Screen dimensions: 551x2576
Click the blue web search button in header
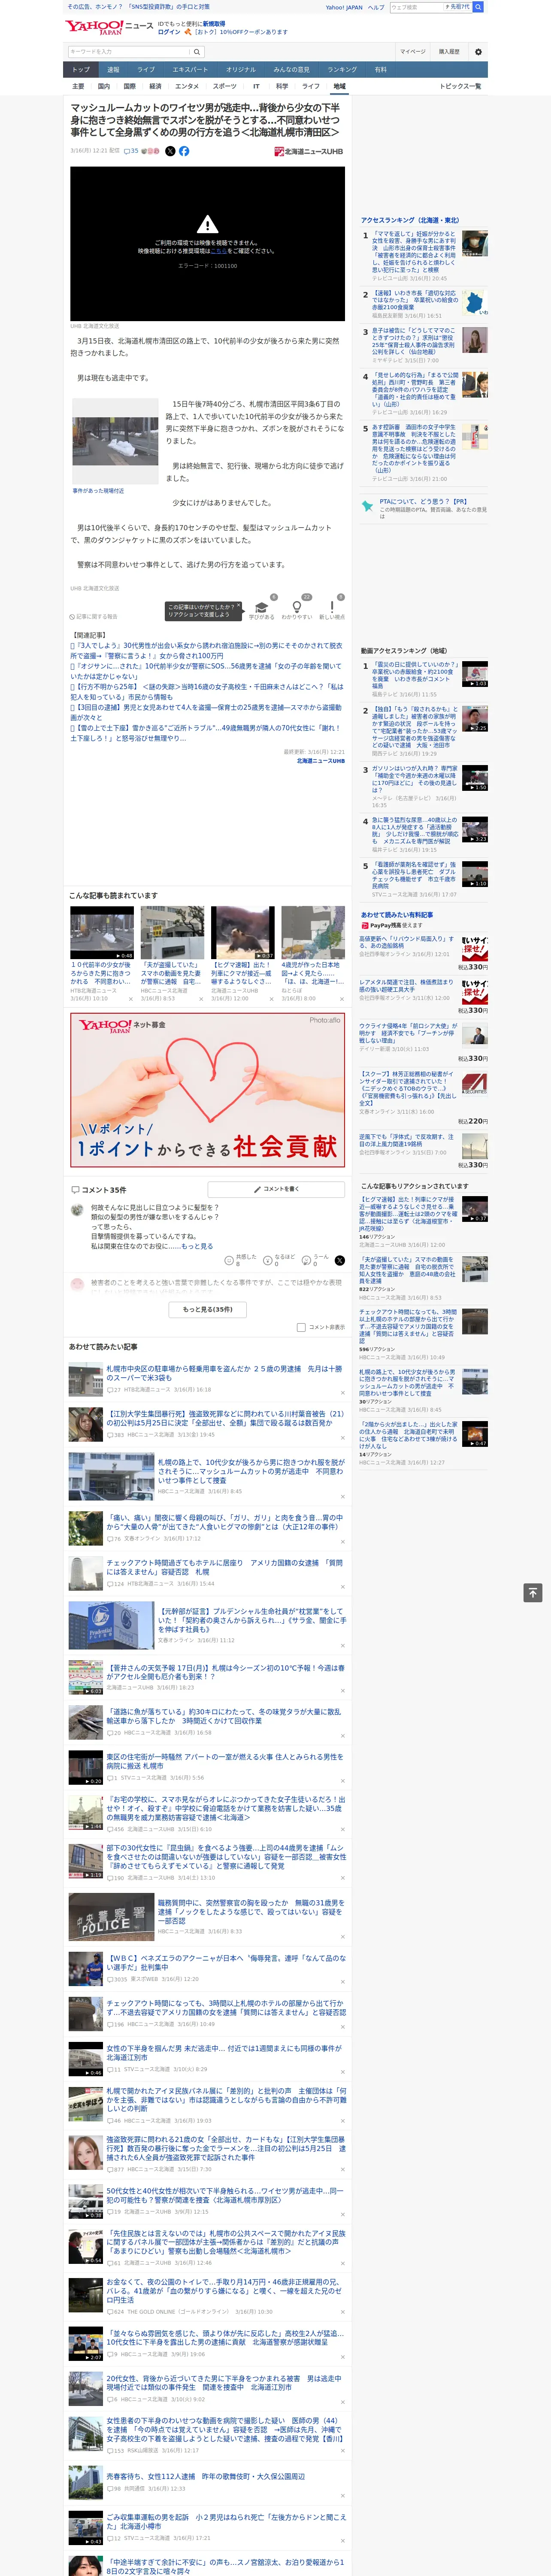[478, 7]
